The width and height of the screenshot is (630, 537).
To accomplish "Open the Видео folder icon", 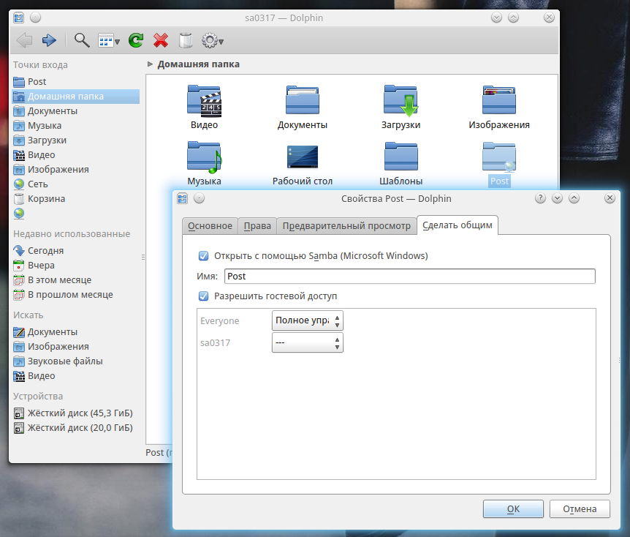I will tap(204, 101).
